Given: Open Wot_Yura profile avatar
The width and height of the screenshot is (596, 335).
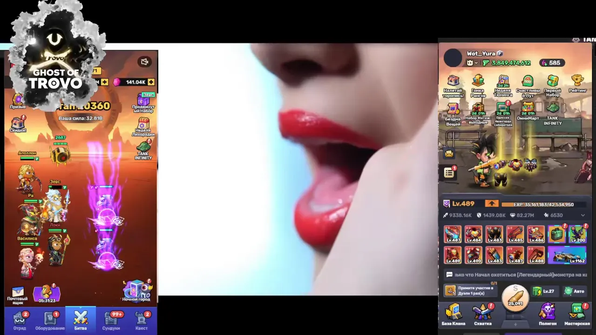Looking at the screenshot, I should pos(453,58).
